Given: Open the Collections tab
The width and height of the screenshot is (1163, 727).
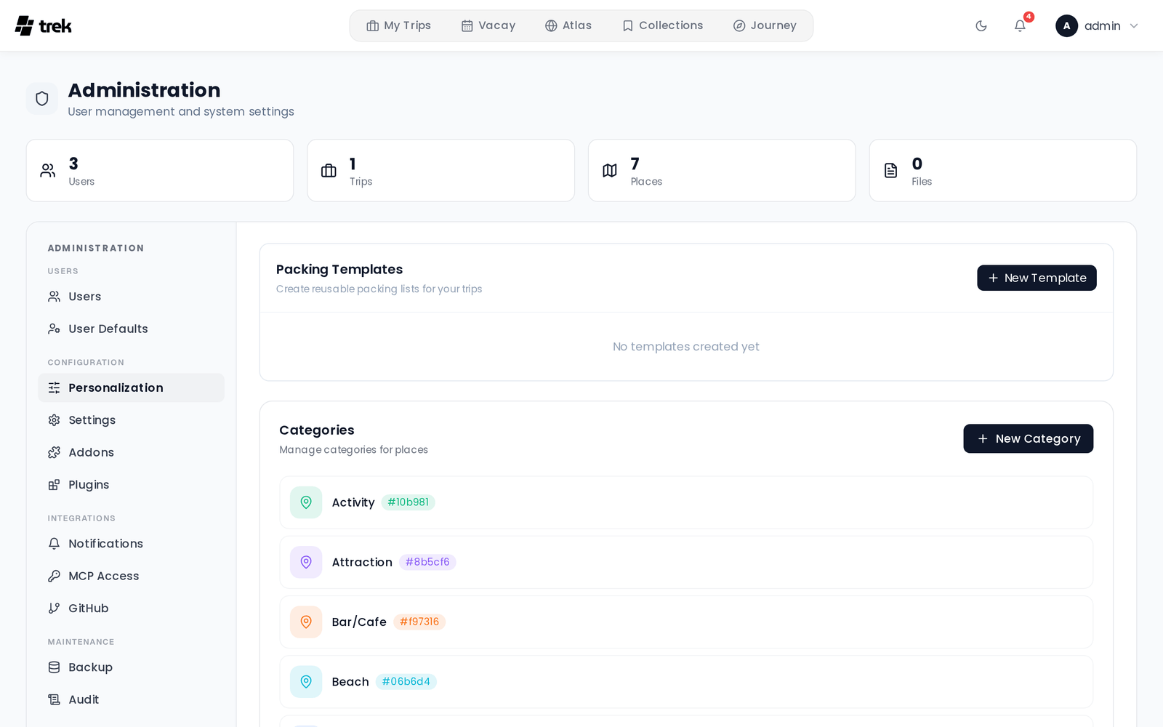Looking at the screenshot, I should pyautogui.click(x=663, y=26).
